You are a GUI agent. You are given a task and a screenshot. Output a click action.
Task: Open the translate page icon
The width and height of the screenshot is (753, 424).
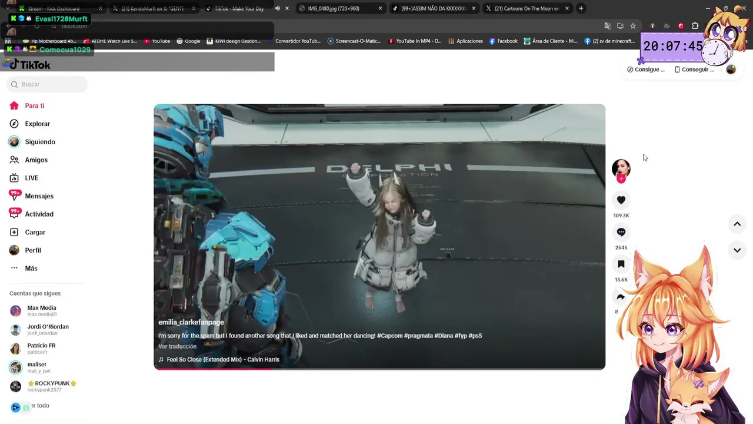click(x=608, y=26)
